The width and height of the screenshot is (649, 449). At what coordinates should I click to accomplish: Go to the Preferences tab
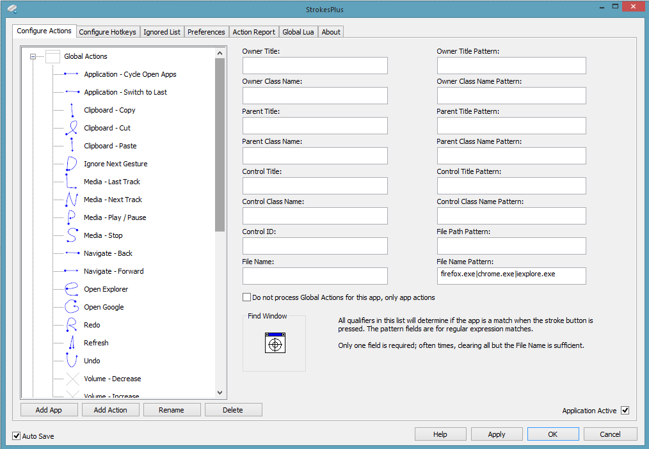pos(206,32)
